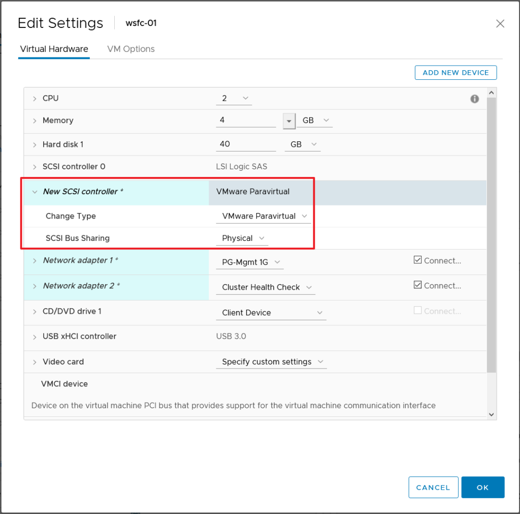The width and height of the screenshot is (520, 514).
Task: Expand the CPU row chevron
Action: pyautogui.click(x=35, y=99)
